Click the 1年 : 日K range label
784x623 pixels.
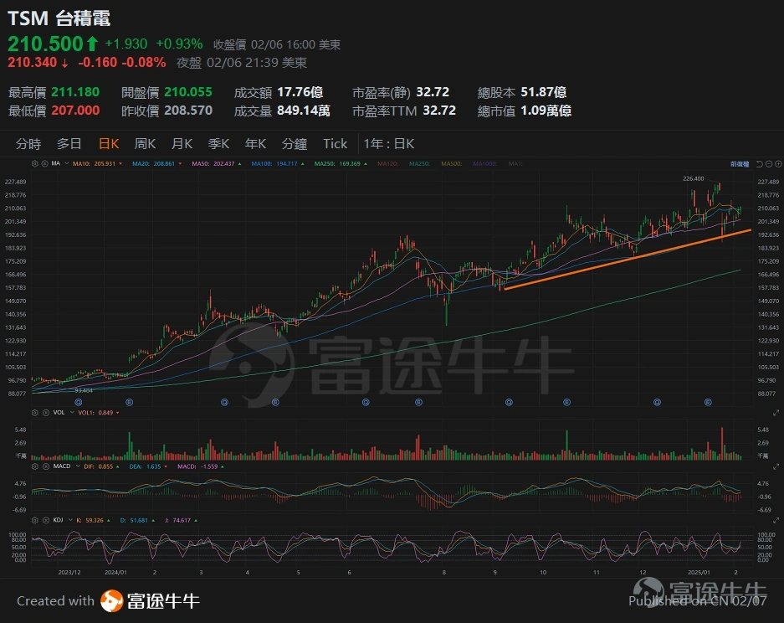point(388,144)
